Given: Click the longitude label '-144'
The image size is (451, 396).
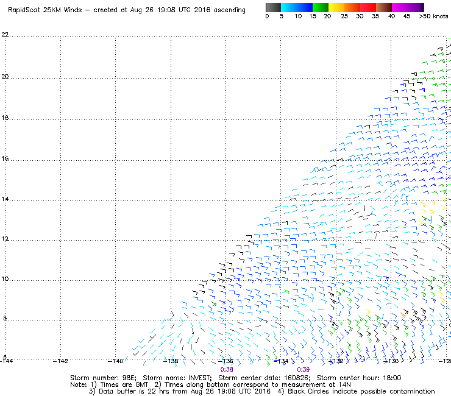Looking at the screenshot, I should click(7, 361).
